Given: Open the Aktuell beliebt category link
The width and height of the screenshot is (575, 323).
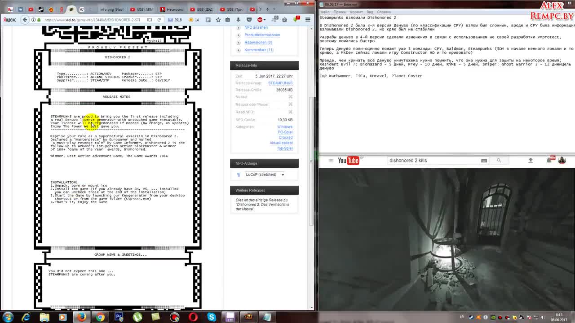Looking at the screenshot, I should [x=281, y=143].
